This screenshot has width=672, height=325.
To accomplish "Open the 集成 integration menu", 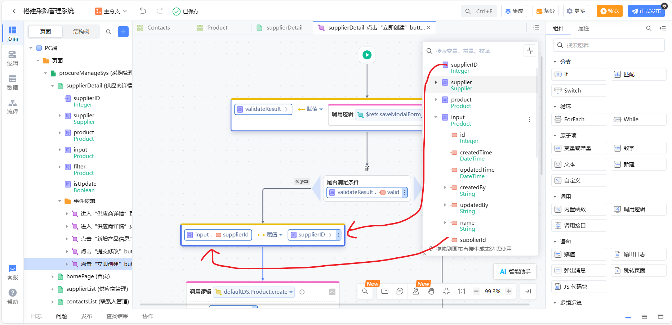I will coord(514,11).
